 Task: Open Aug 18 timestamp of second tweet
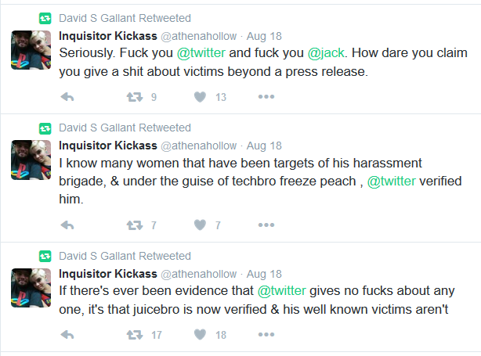[264, 146]
